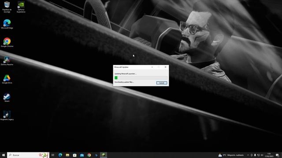282x158 pixels.
Task: Minimize the Minecraft Updater window
Action: tap(152, 67)
